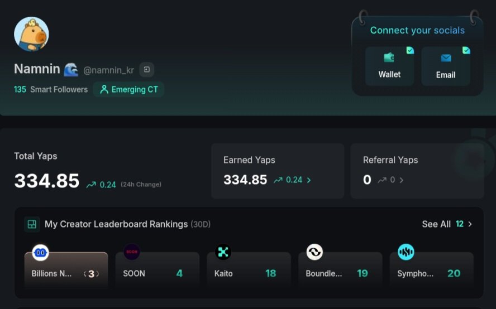The height and width of the screenshot is (309, 496).
Task: Click the Boundless rank number 19
Action: pyautogui.click(x=363, y=273)
